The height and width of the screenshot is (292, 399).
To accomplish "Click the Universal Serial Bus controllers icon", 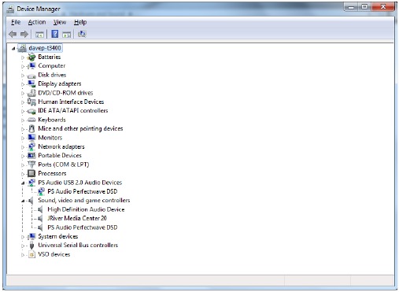I will (31, 246).
